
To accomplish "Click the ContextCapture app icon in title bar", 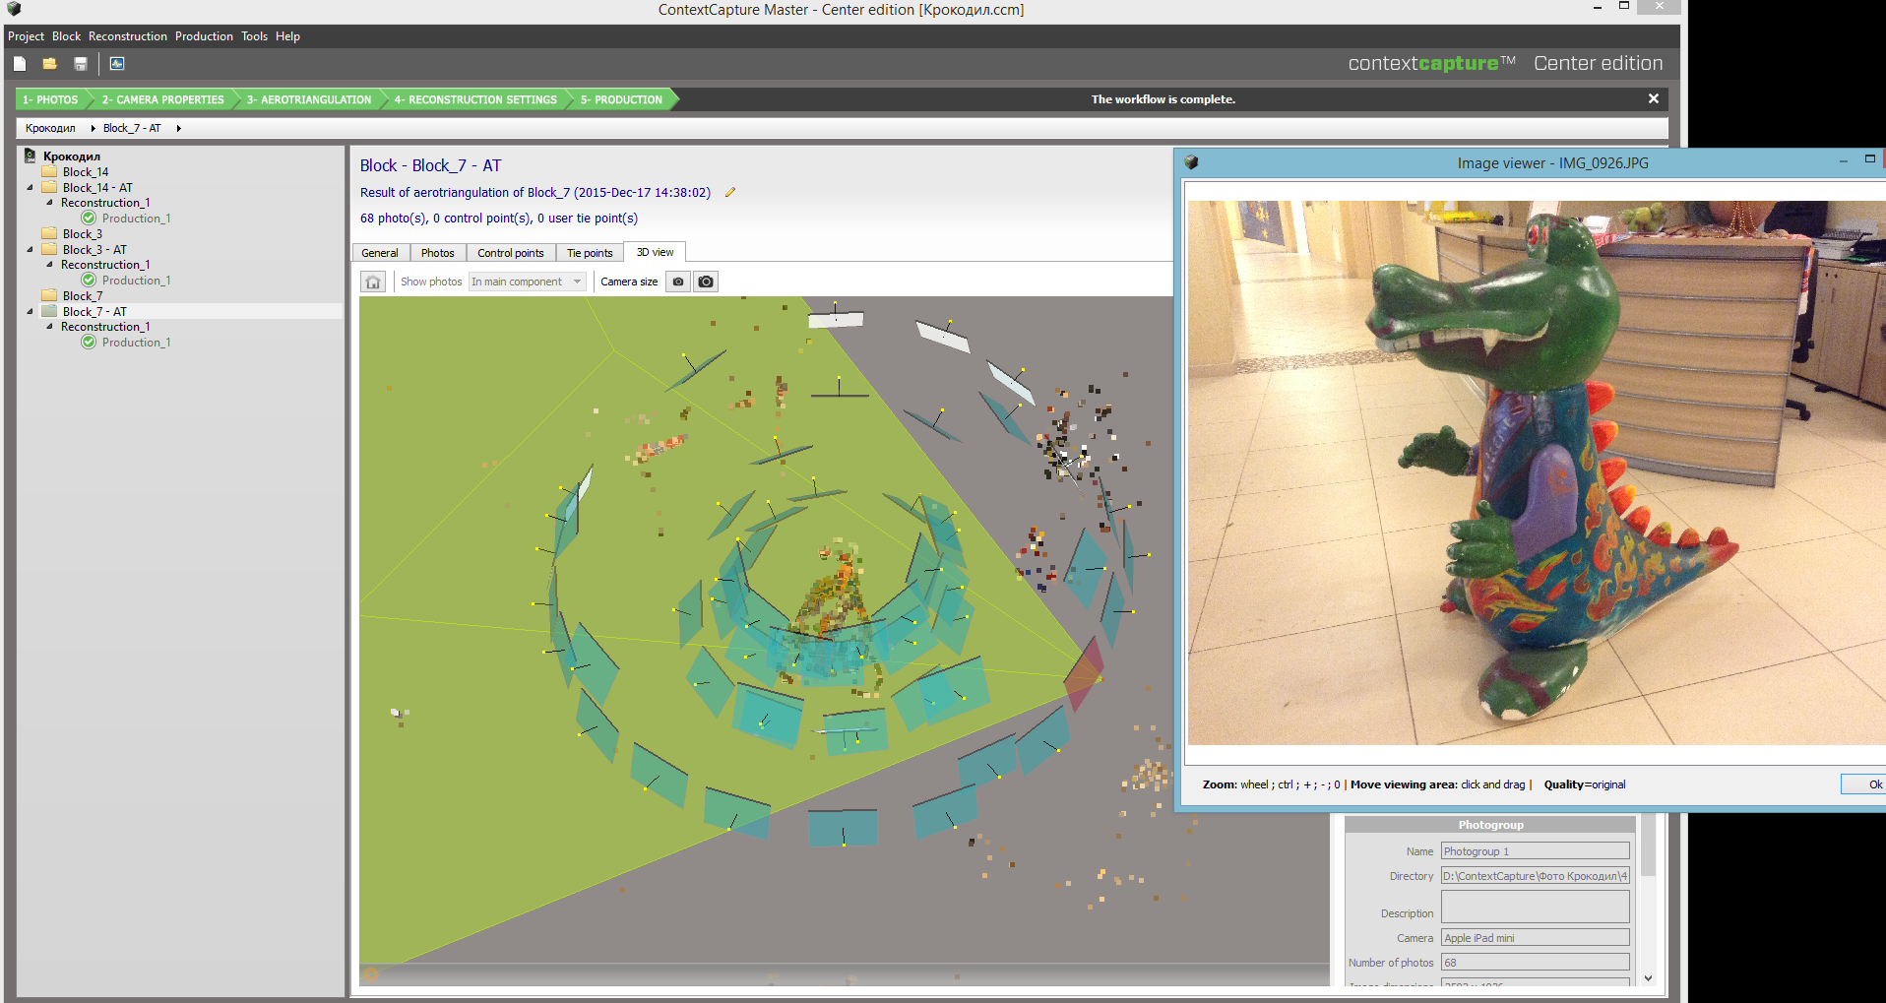I will pyautogui.click(x=14, y=9).
